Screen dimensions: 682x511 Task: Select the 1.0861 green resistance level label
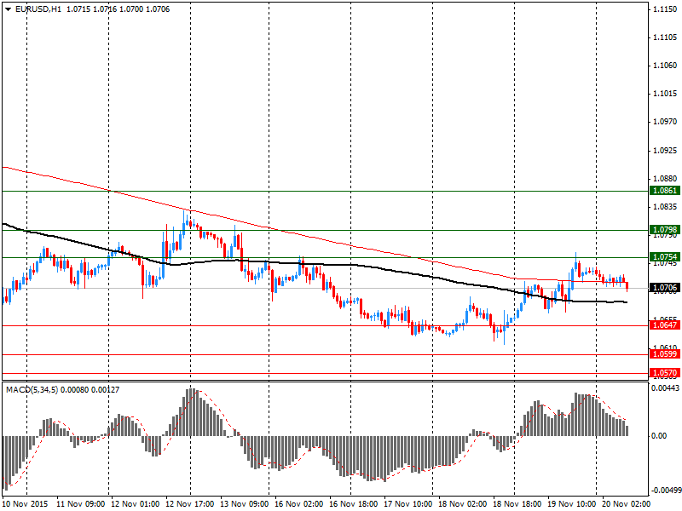[665, 191]
